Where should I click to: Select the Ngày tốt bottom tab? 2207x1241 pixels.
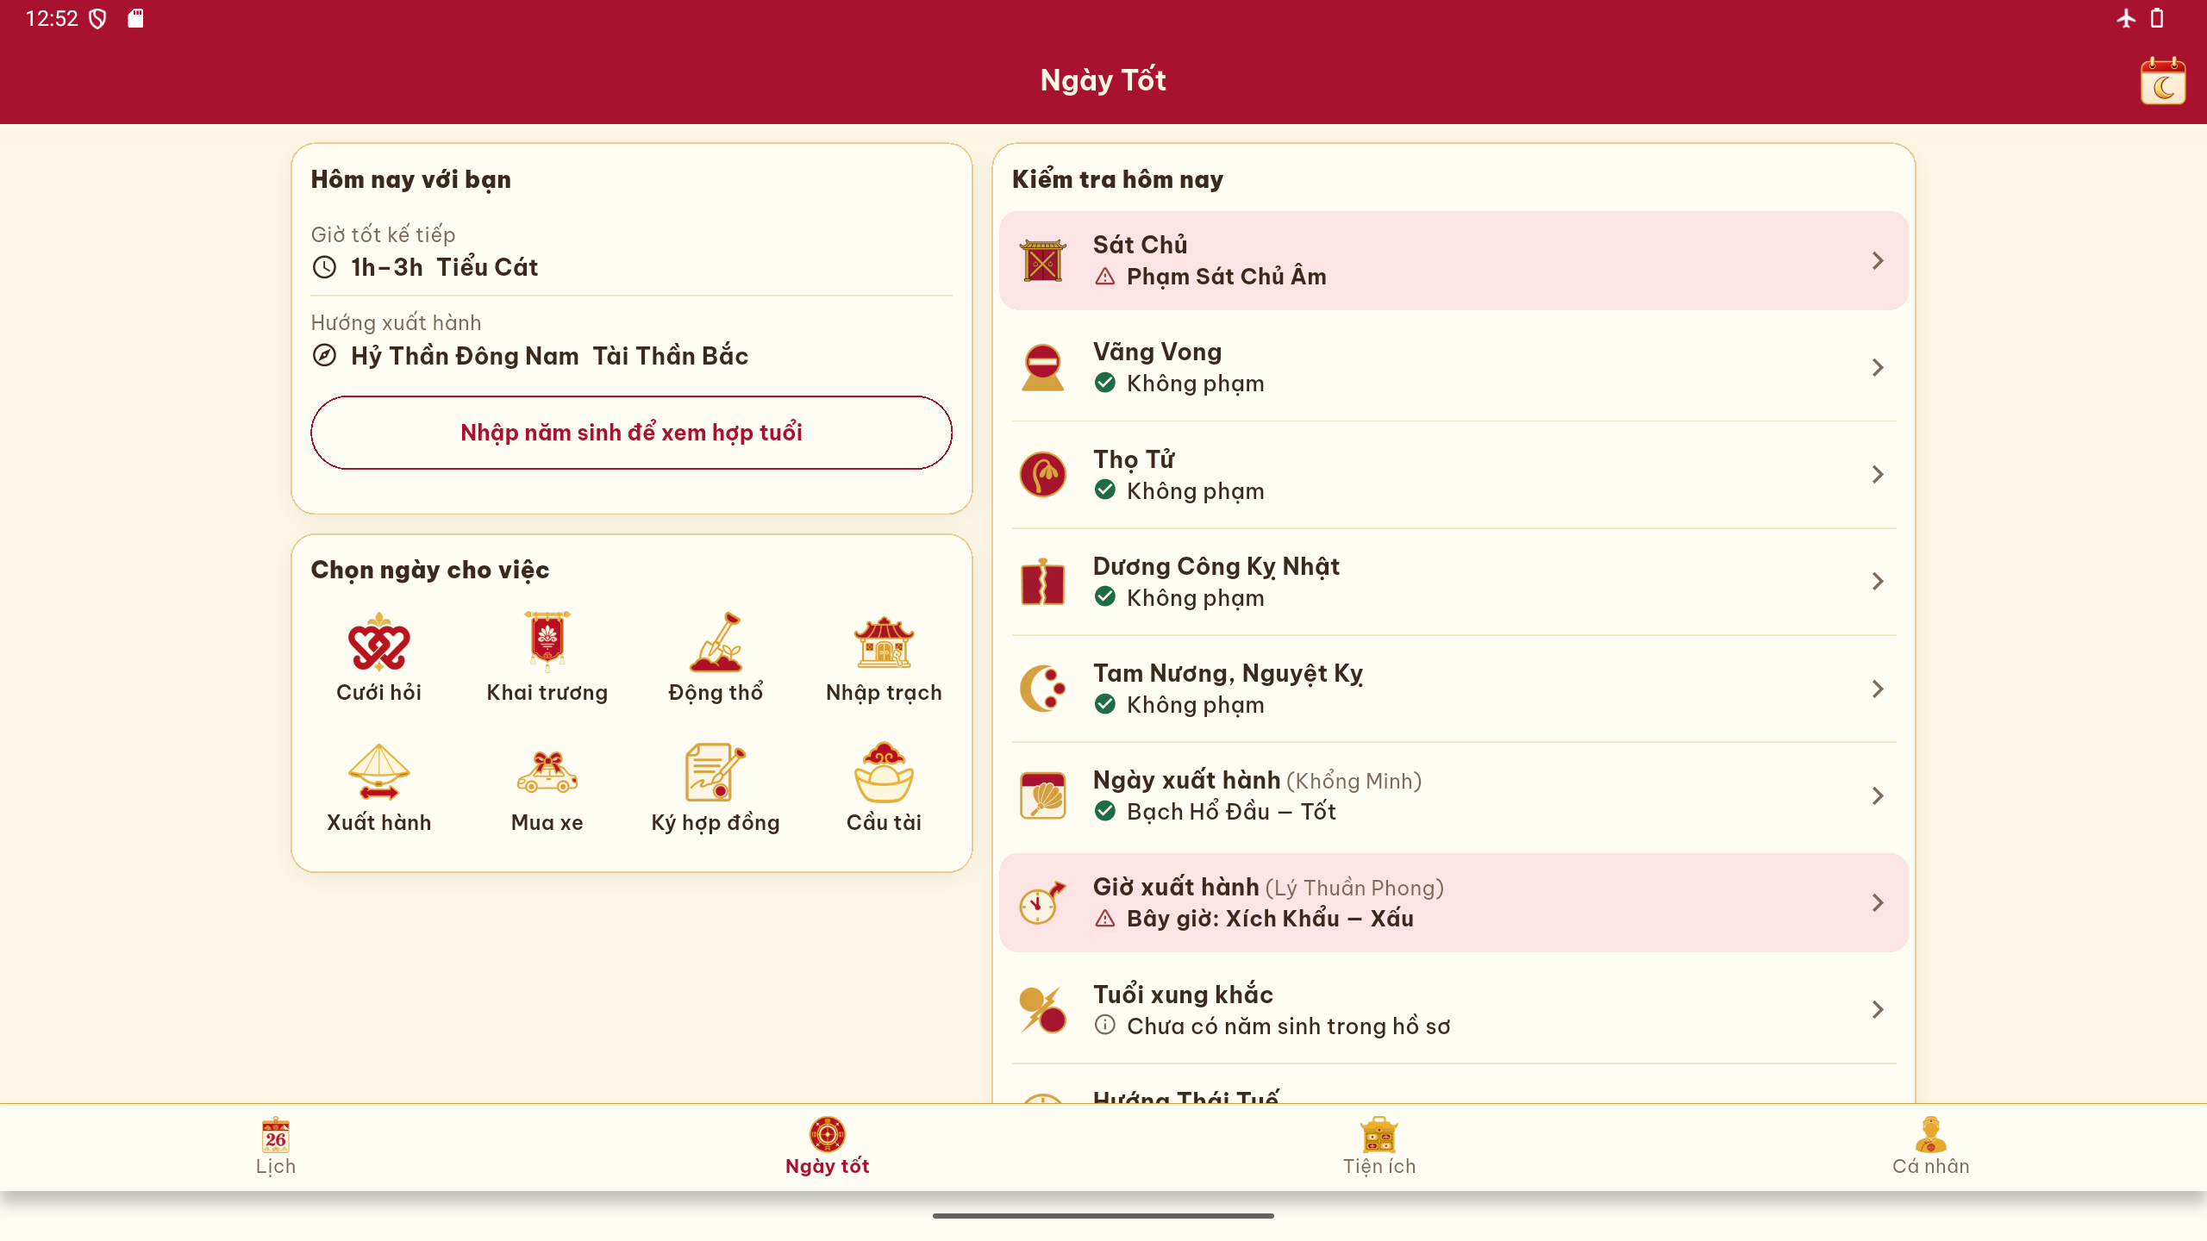(x=827, y=1147)
